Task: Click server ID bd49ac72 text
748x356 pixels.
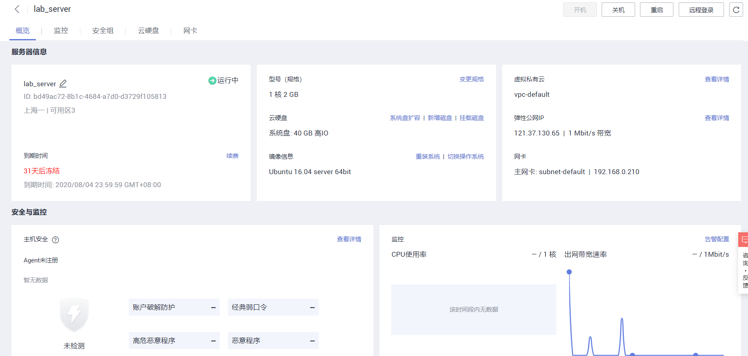Action: [95, 96]
